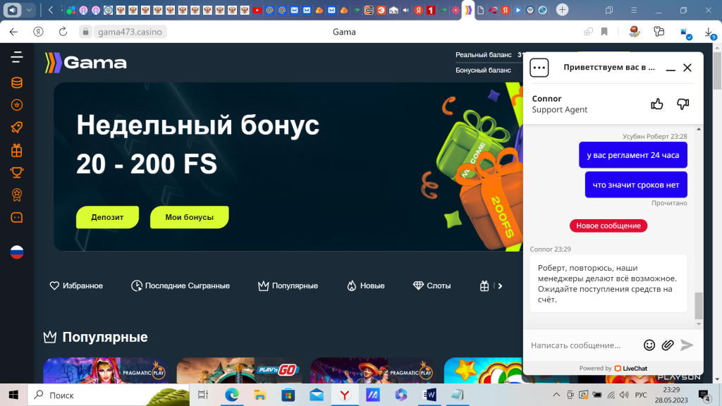Image resolution: width=722 pixels, height=406 pixels.
Task: Rate Connor with thumbs up
Action: (x=657, y=104)
